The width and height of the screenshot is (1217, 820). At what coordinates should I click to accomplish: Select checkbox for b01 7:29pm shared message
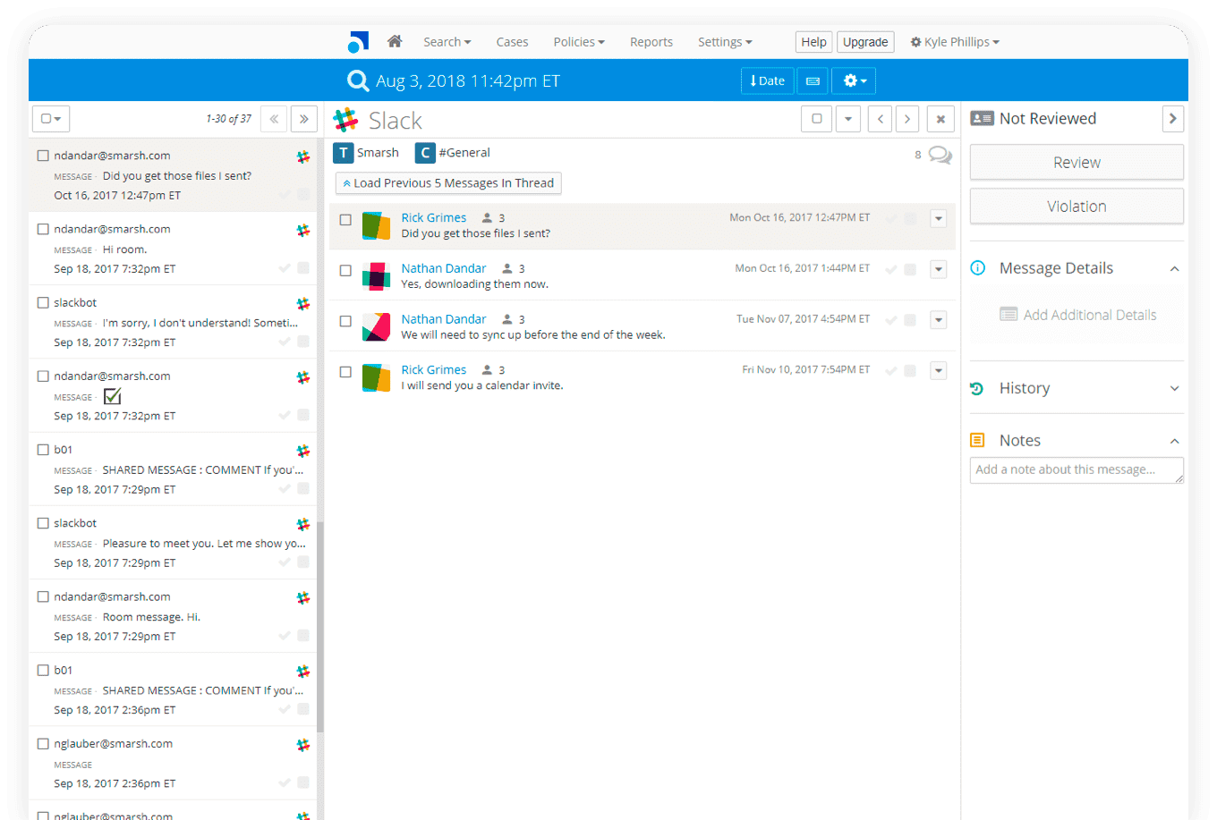pos(42,449)
